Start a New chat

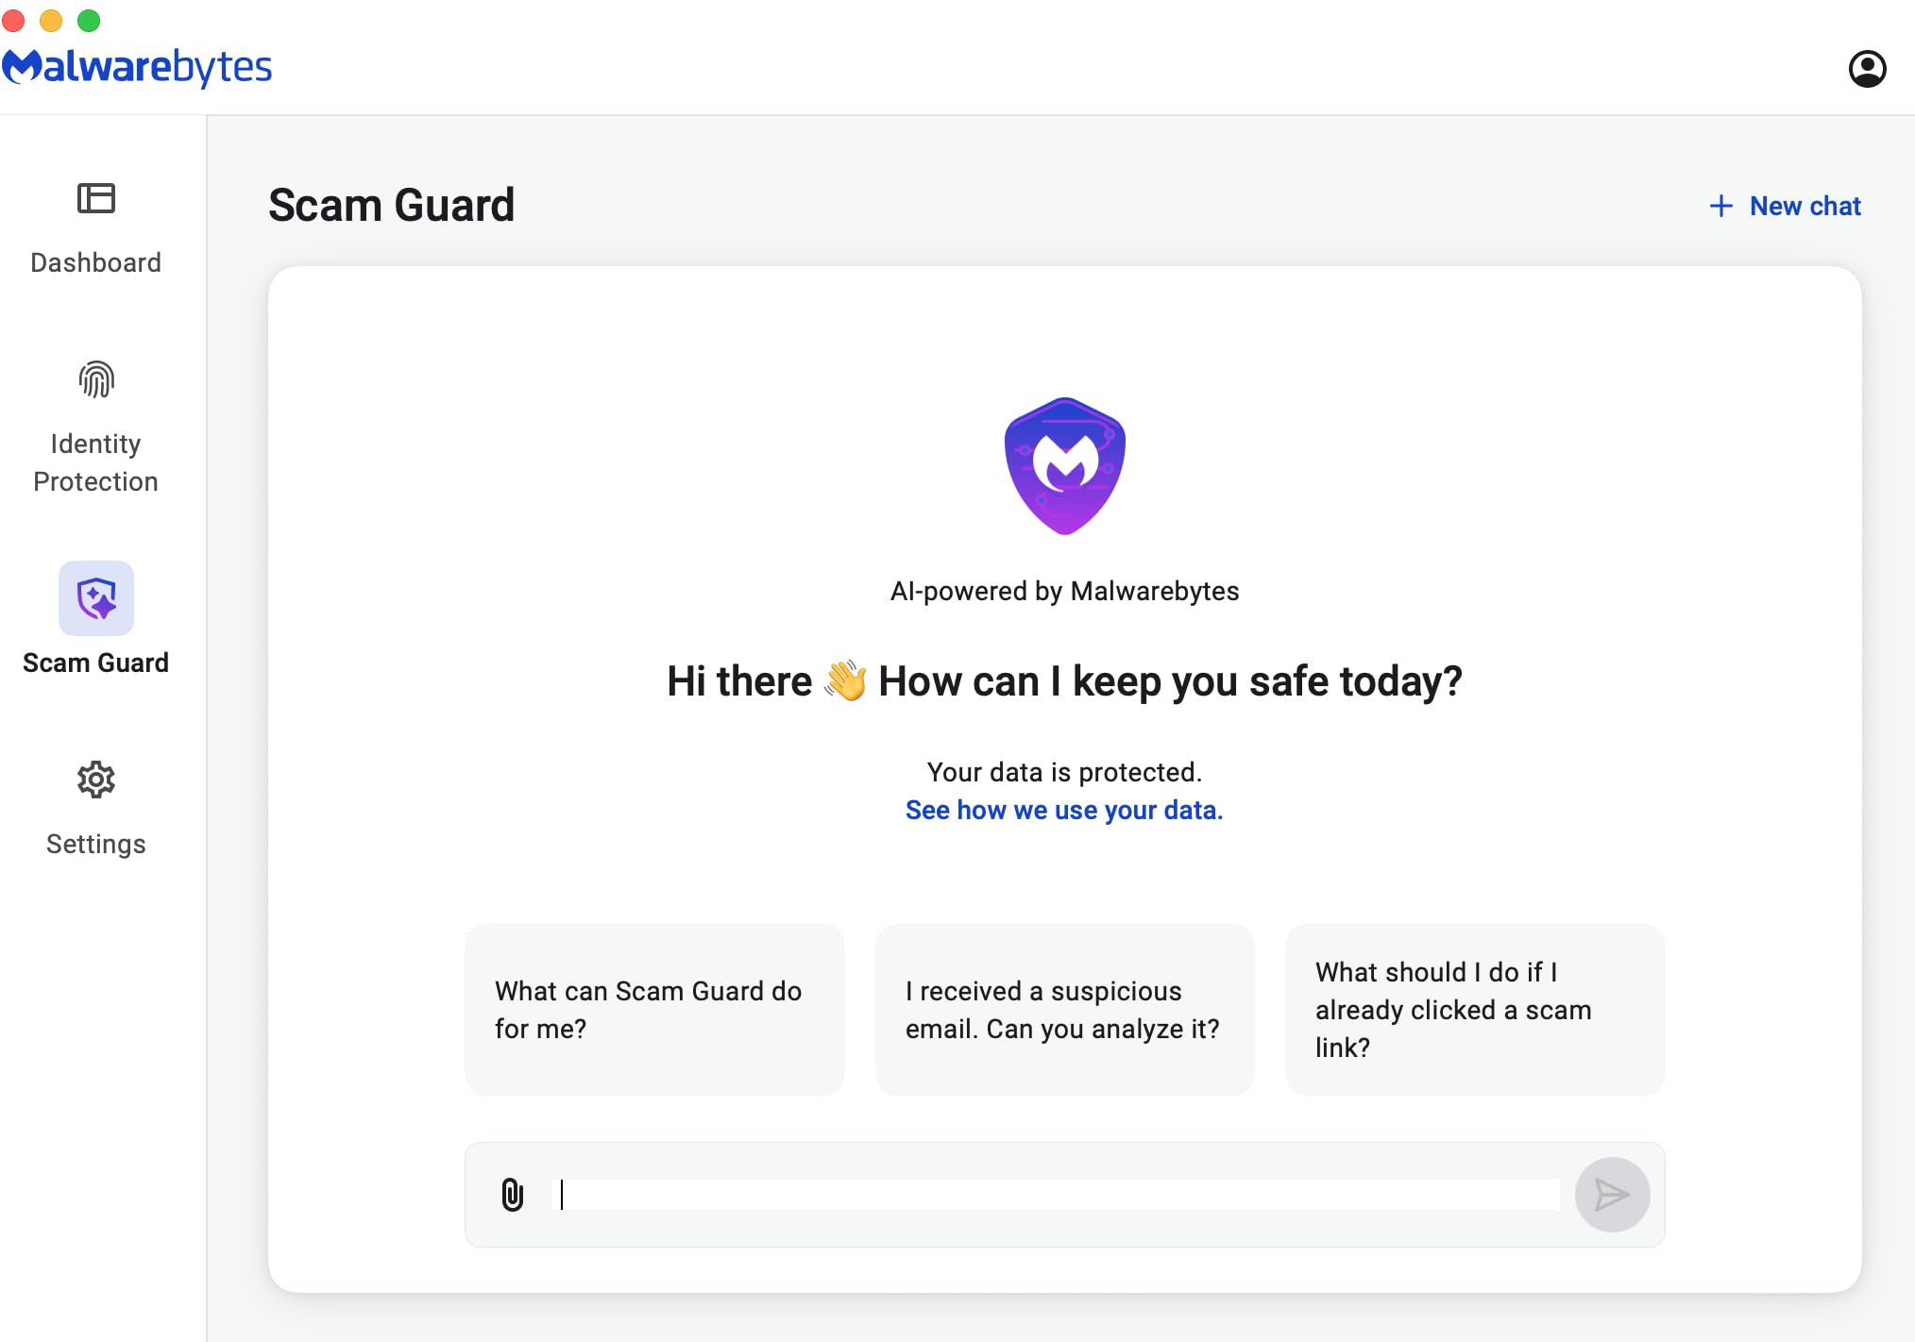1785,206
